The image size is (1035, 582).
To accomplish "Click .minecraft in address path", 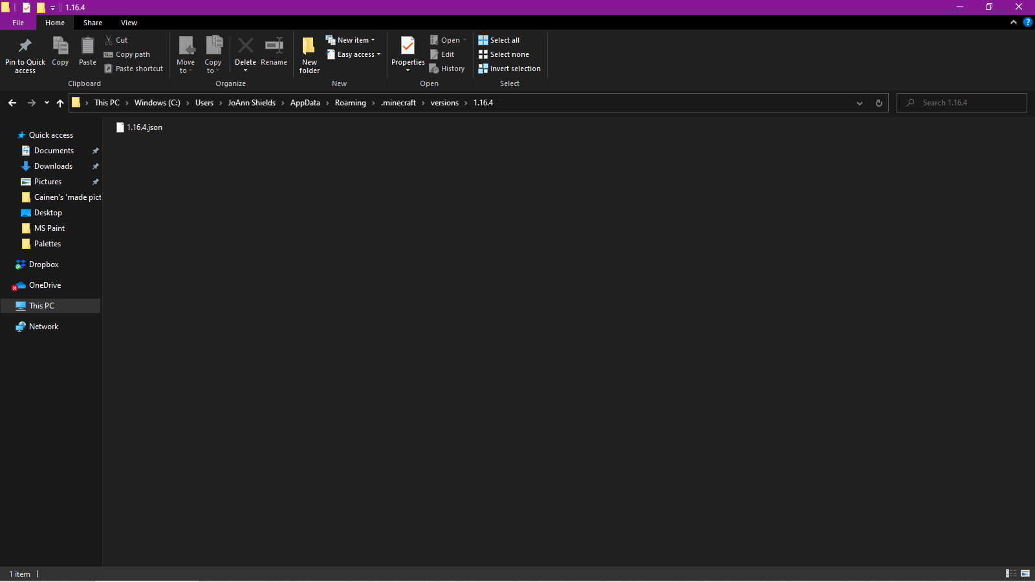I will (x=398, y=103).
